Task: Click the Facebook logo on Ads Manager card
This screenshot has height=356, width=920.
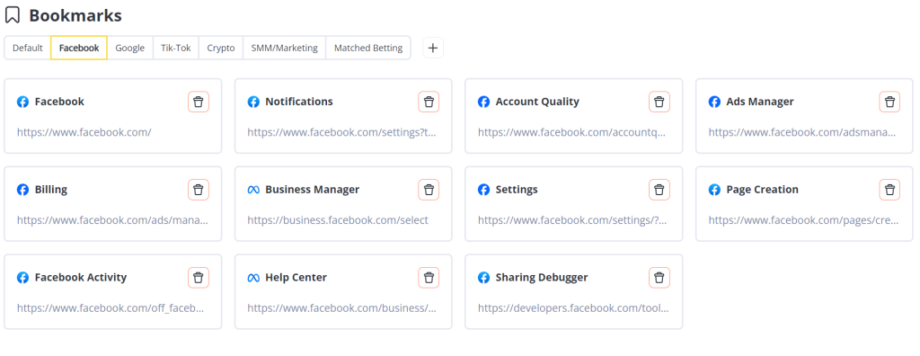Action: [x=714, y=102]
